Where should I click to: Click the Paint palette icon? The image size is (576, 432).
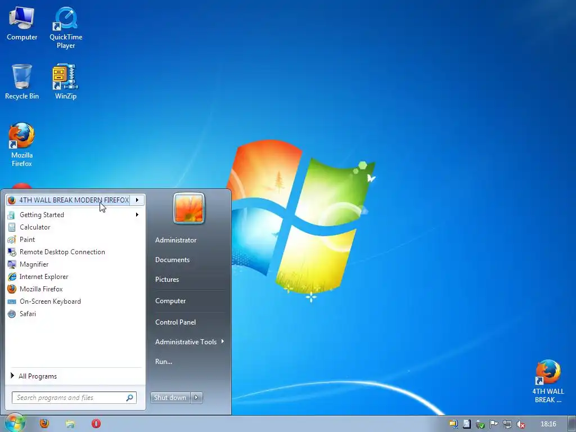point(12,240)
